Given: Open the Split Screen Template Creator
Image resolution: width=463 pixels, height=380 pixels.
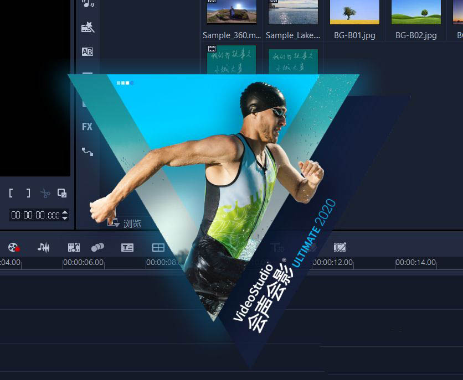Looking at the screenshot, I should pos(158,247).
